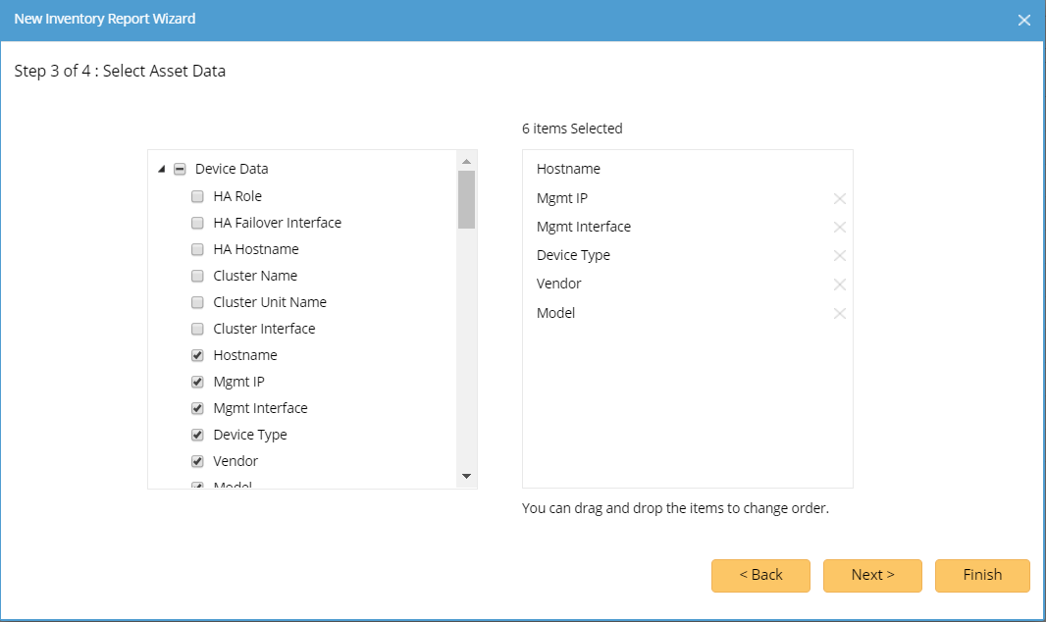The image size is (1046, 622).
Task: Click the asset list scrollbar thumb
Action: click(x=466, y=199)
